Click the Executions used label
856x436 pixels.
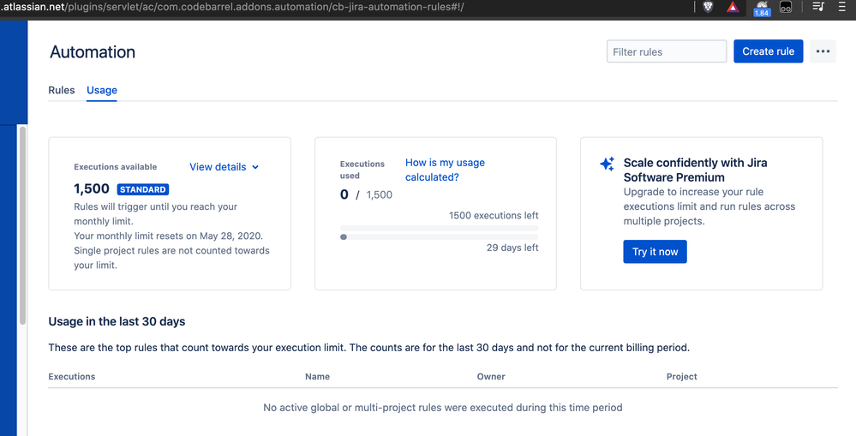tap(362, 170)
